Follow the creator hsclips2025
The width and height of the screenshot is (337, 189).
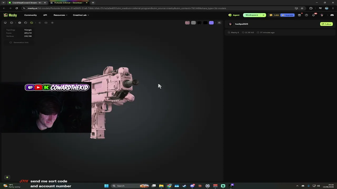[326, 24]
